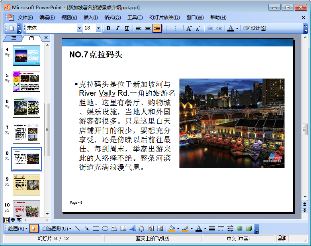This screenshot has height=246, width=311.
Task: Click the New document icon
Action: pos(11,28)
